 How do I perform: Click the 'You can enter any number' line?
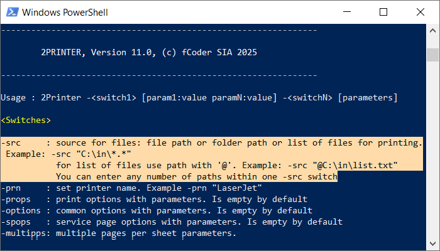point(196,177)
